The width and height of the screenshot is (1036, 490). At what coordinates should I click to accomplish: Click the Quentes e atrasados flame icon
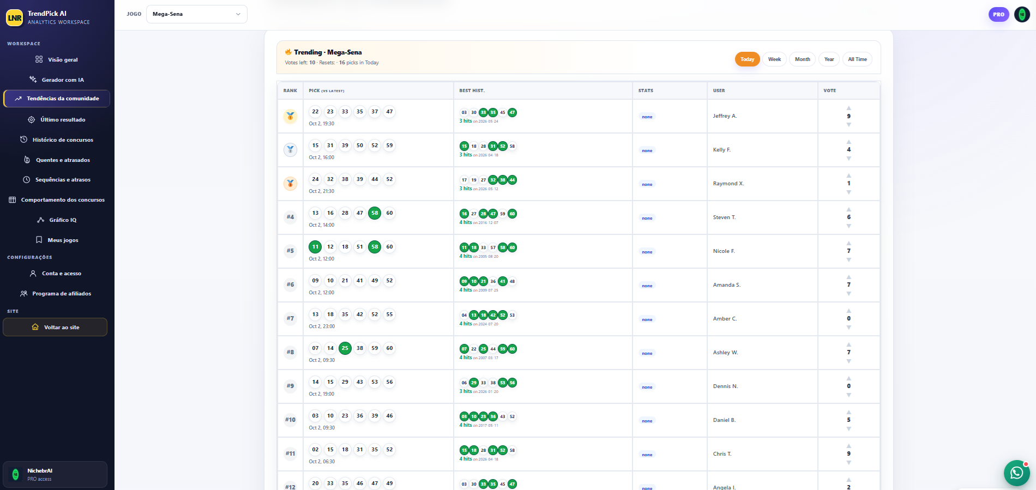click(27, 160)
